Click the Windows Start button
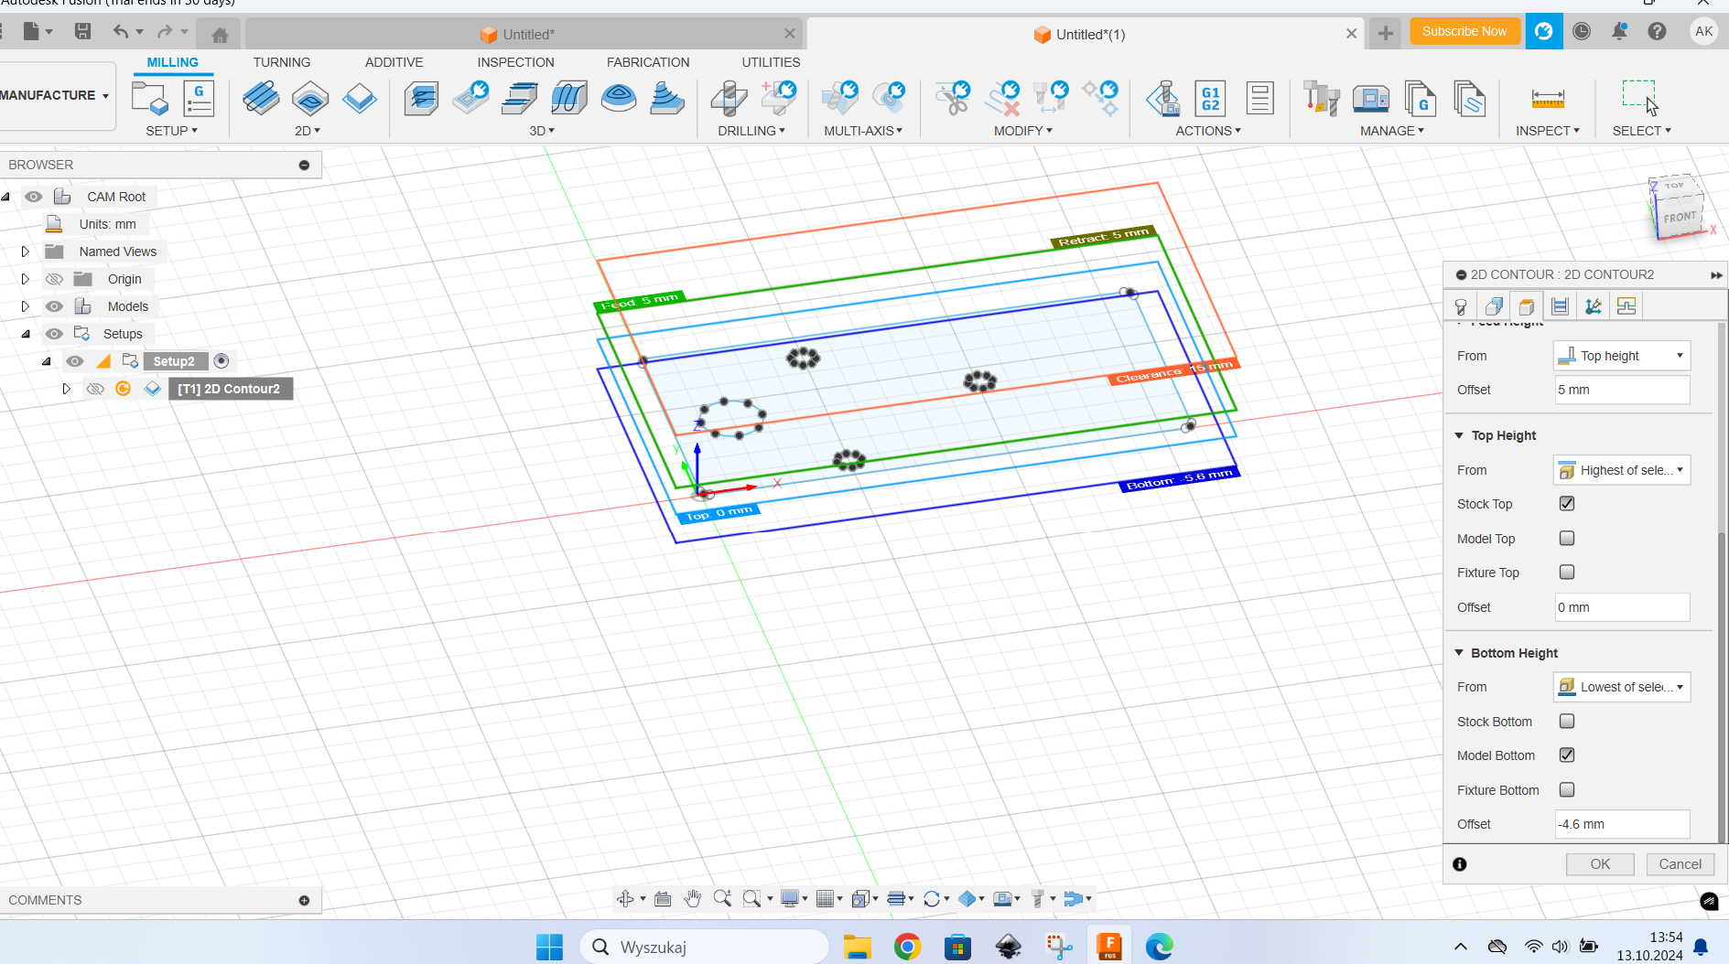This screenshot has height=964, width=1729. pyautogui.click(x=549, y=947)
